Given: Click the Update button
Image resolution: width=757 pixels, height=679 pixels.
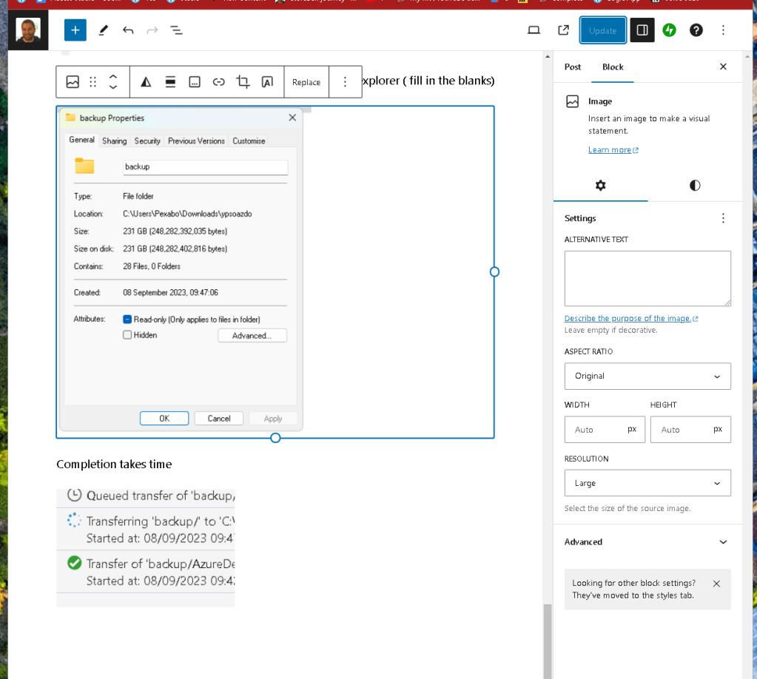Looking at the screenshot, I should (x=603, y=30).
